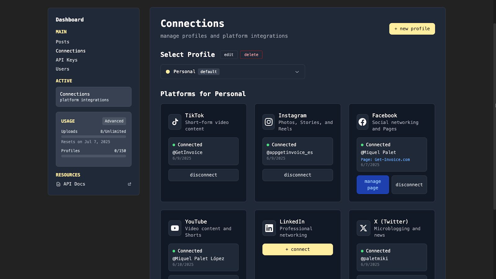Click the Profiles usage progress bar

point(93,156)
